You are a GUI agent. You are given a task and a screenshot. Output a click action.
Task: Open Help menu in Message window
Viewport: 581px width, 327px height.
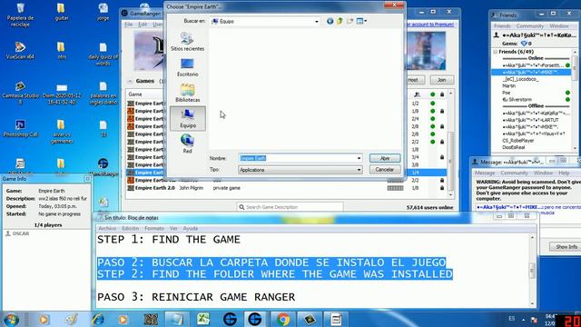[x=564, y=173]
